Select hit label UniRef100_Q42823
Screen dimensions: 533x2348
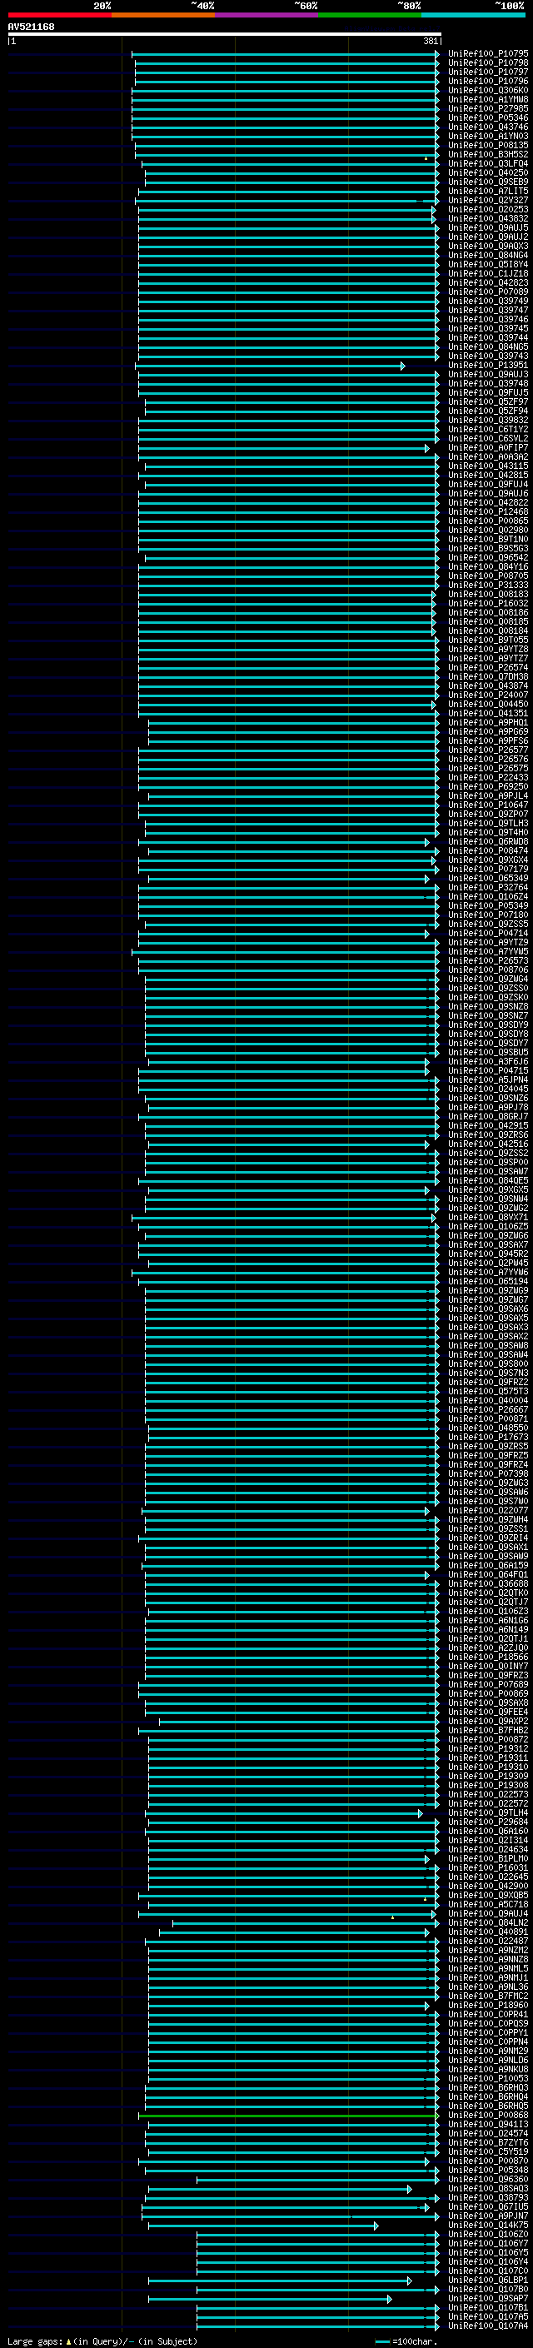487,282
